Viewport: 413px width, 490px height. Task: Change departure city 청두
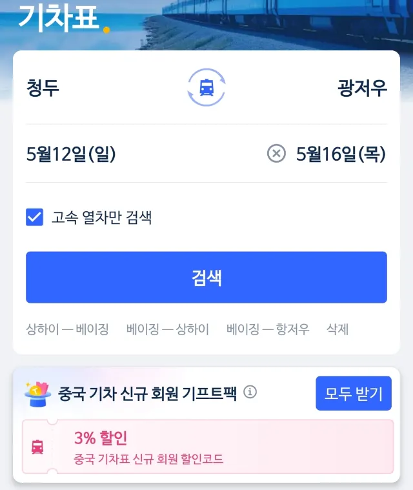(x=43, y=88)
